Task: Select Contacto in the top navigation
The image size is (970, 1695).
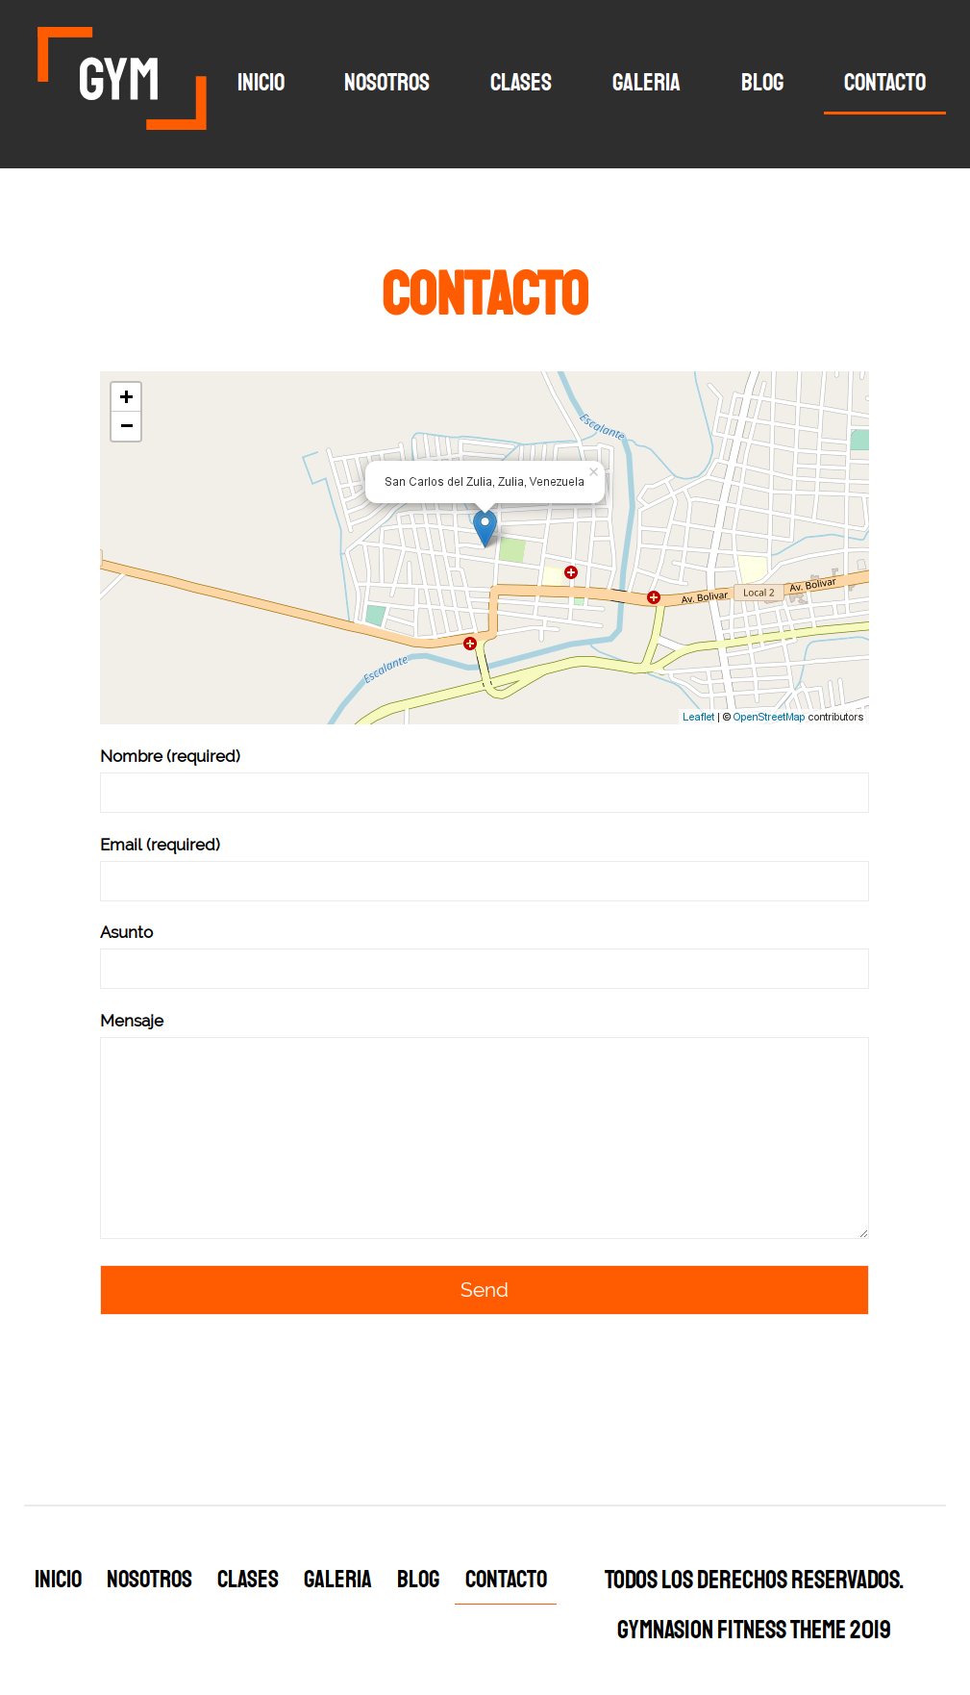Action: [884, 83]
